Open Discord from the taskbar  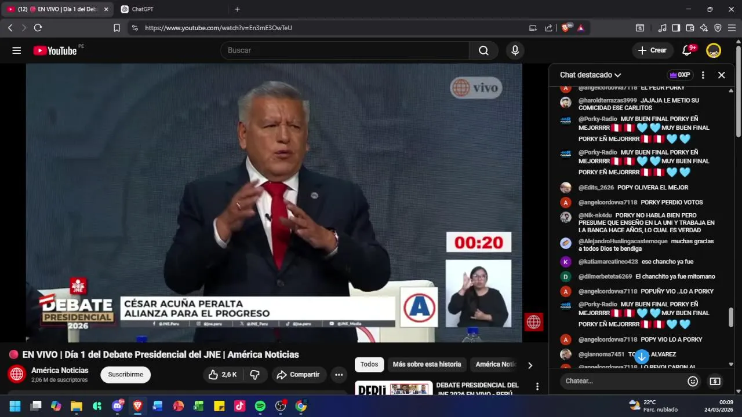[117, 406]
